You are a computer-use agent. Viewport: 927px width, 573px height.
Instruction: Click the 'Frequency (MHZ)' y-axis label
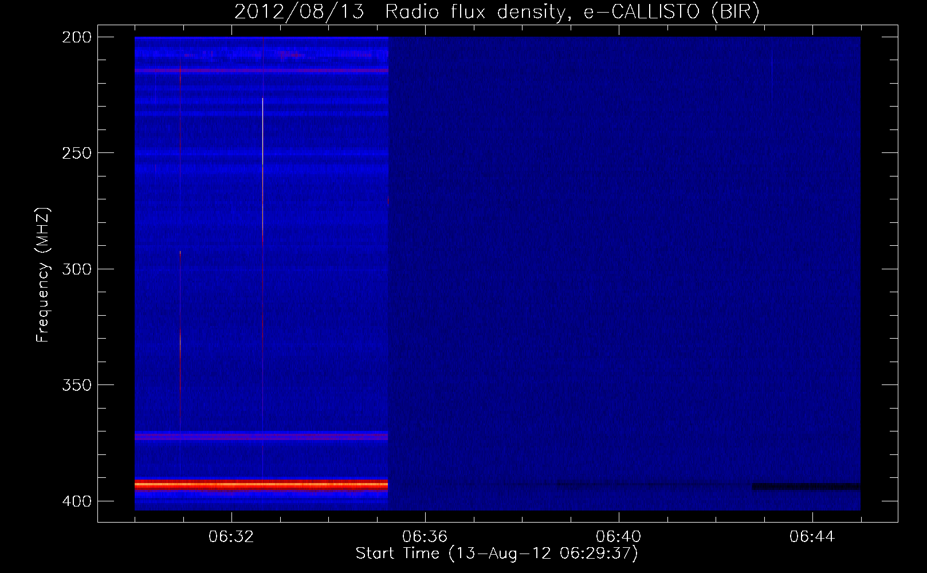pyautogui.click(x=43, y=274)
